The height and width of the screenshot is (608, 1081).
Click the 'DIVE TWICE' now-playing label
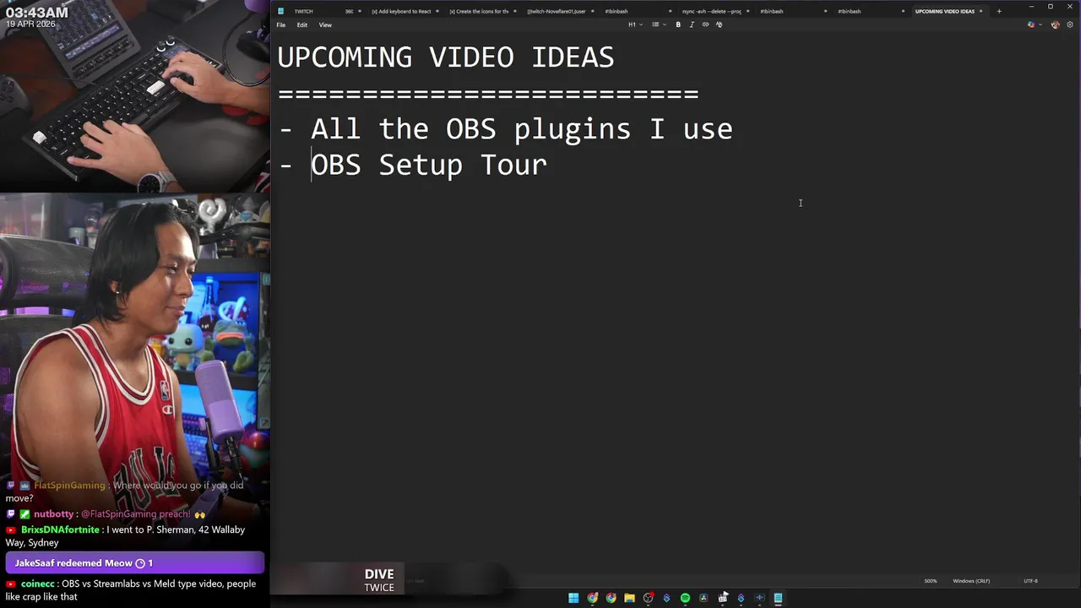(379, 580)
